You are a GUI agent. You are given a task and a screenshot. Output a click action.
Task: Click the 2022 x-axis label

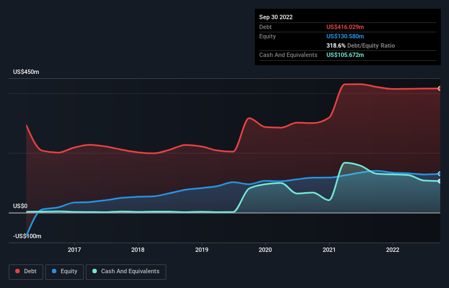tap(393, 250)
